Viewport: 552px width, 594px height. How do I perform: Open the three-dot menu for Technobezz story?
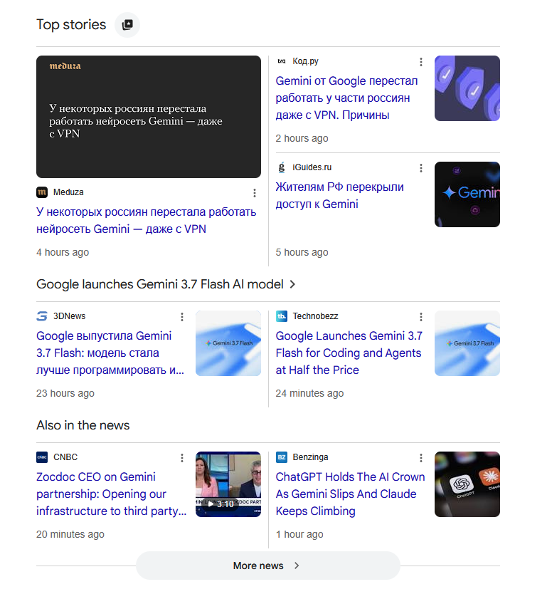click(421, 317)
